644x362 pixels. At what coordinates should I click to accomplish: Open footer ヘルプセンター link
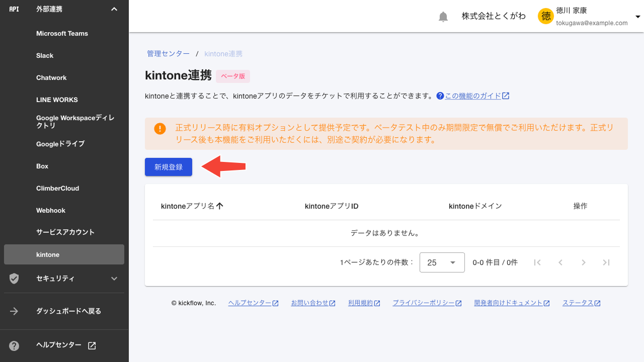pos(250,303)
